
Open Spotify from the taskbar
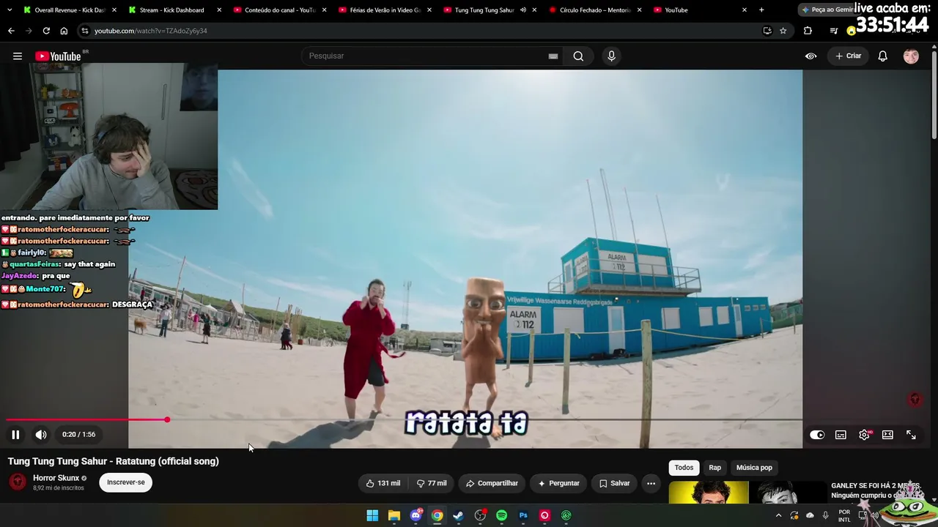point(501,515)
